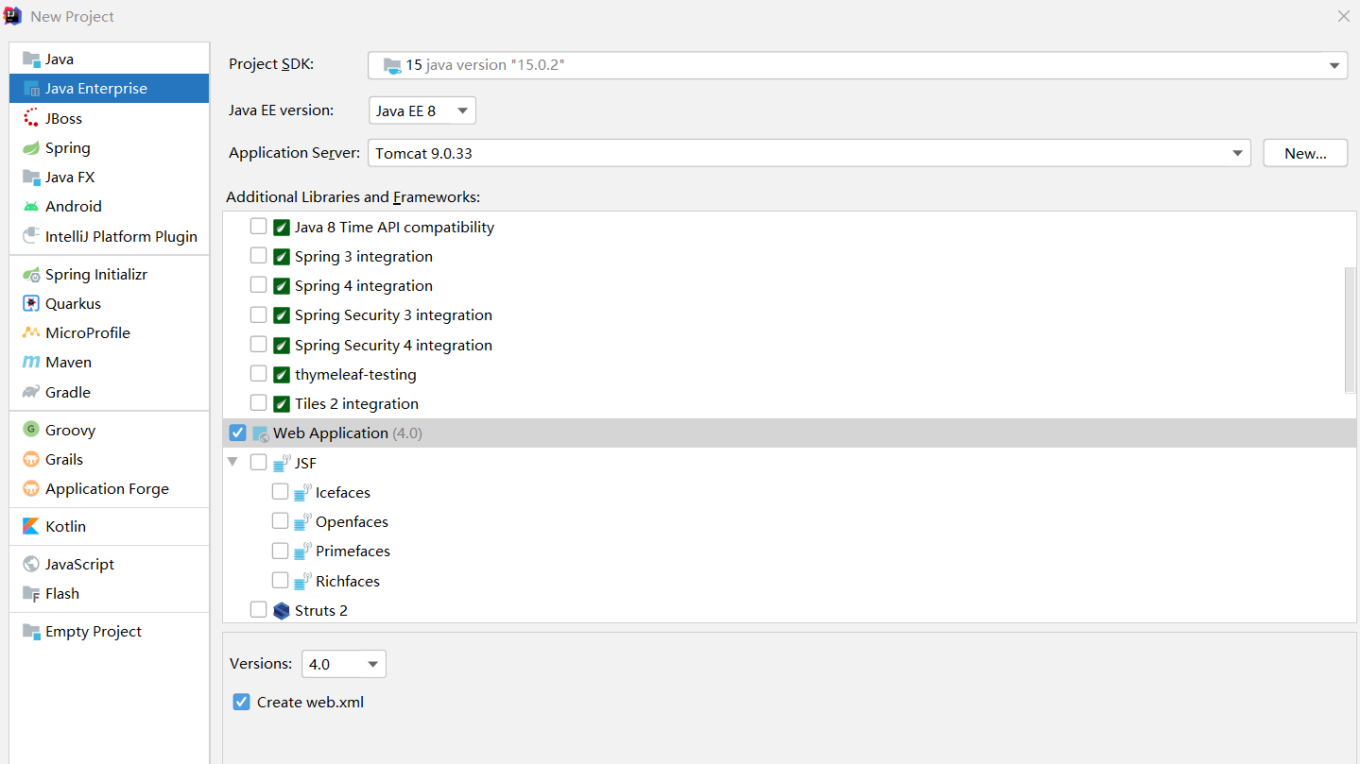Click the Spring Initializr icon

click(31, 274)
